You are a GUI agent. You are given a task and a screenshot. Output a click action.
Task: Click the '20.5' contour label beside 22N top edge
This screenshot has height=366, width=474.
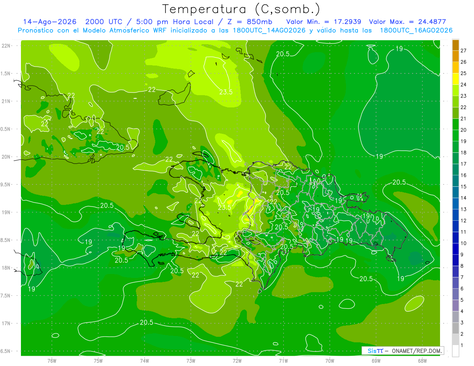coord(283,54)
